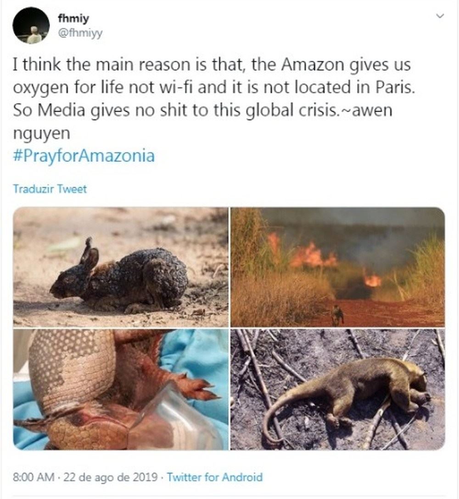
Task: Open the burnt rabbit photo
Action: point(120,267)
